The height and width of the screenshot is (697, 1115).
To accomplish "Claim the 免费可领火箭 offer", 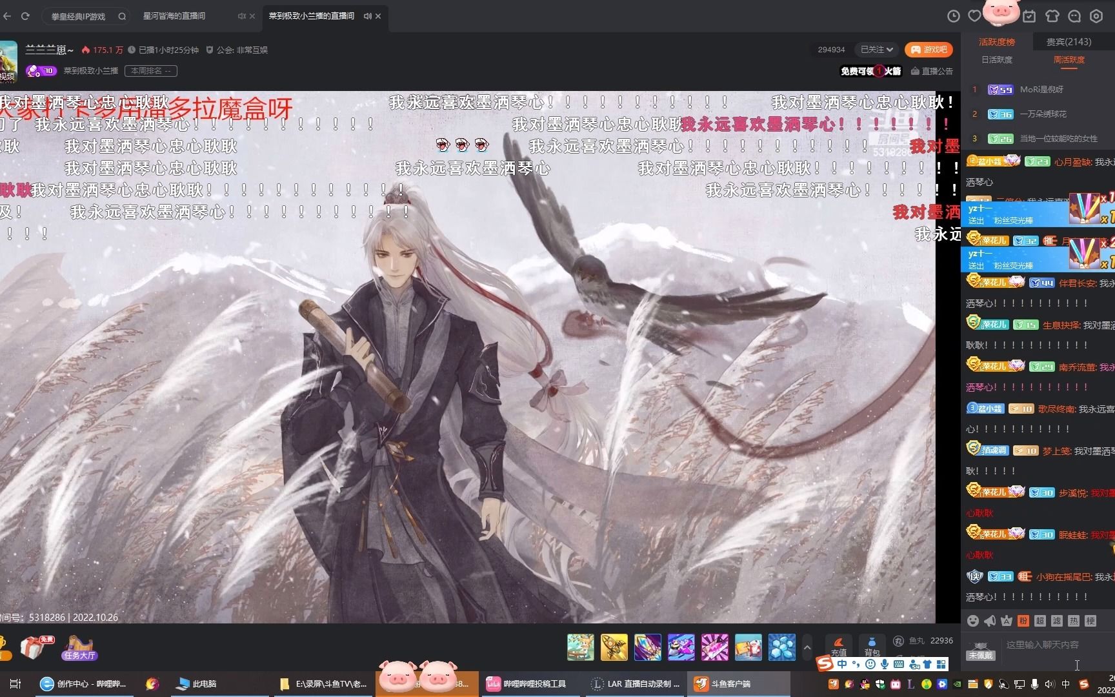I will tap(870, 71).
